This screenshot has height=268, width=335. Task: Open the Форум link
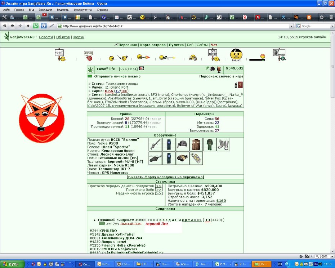click(x=79, y=37)
